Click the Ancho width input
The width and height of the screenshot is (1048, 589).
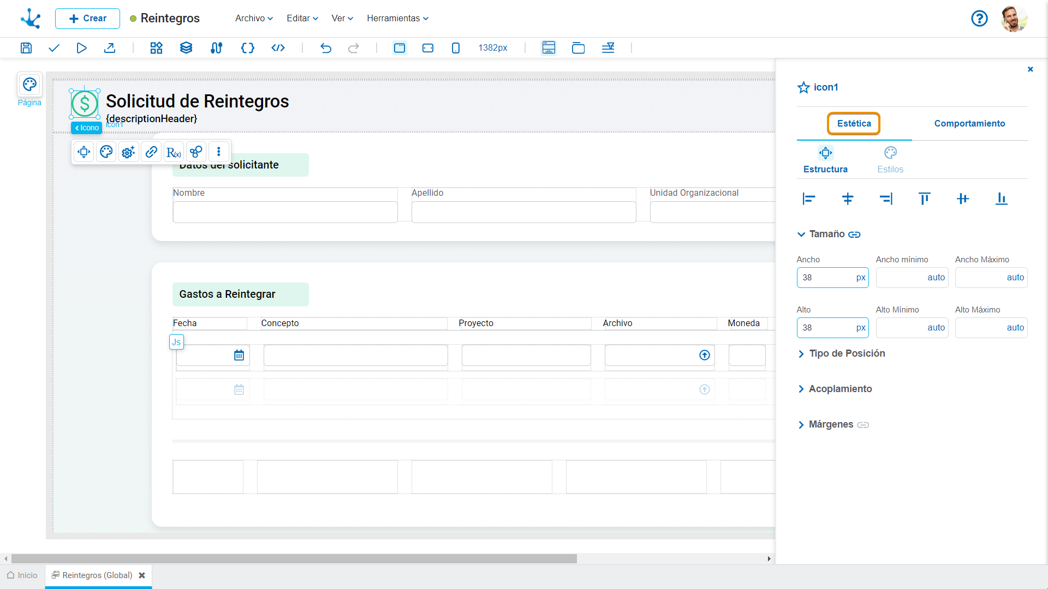tap(832, 278)
